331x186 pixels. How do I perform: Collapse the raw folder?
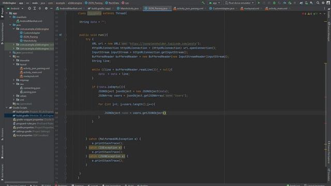pyautogui.click(x=14, y=84)
